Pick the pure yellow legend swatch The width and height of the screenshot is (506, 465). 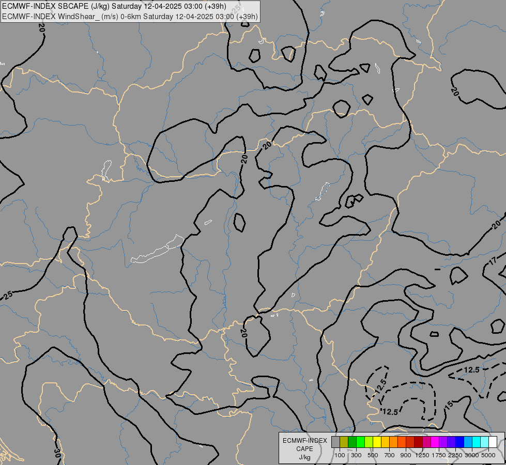[x=377, y=442]
